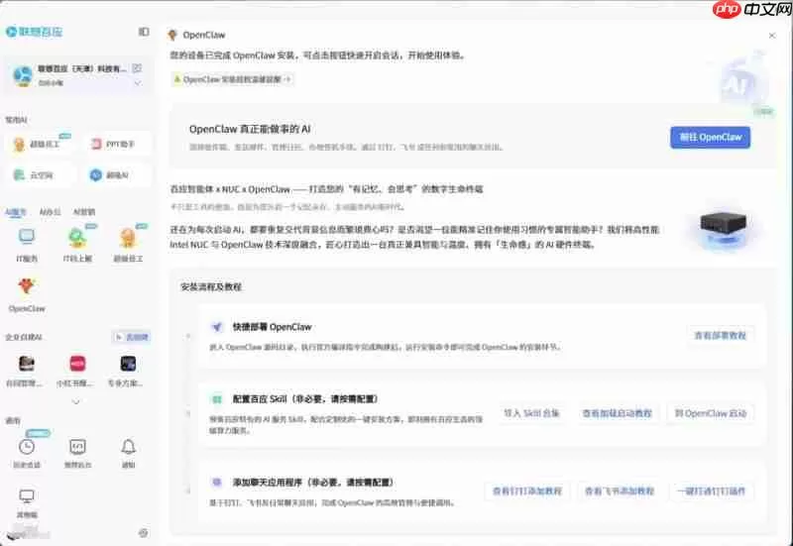The image size is (793, 546).
Task: Click the quick deploy OpenClaw step icon
Action: tap(217, 327)
